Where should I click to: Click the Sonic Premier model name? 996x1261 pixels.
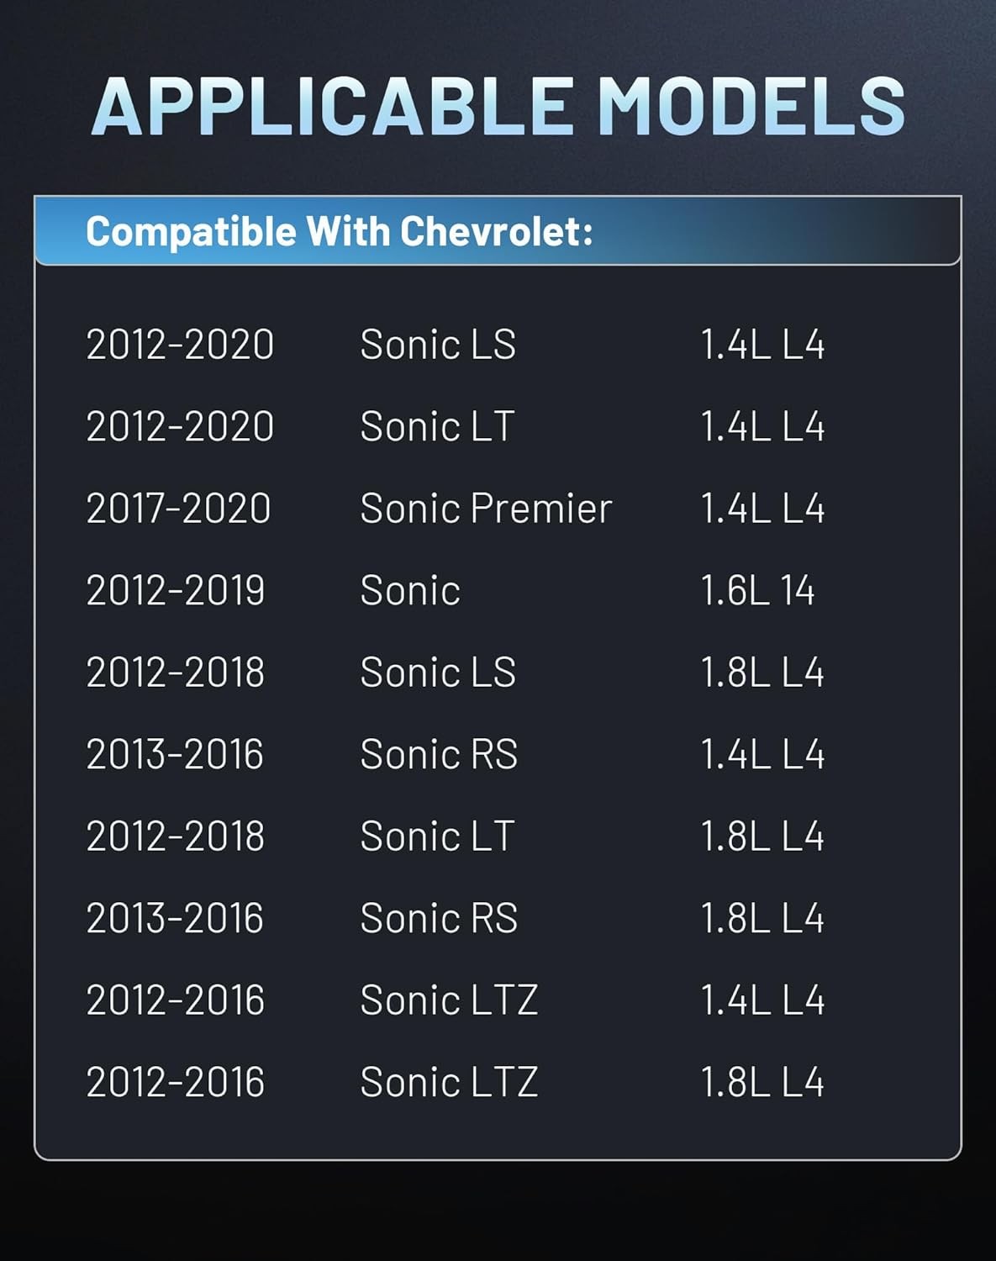click(x=486, y=509)
